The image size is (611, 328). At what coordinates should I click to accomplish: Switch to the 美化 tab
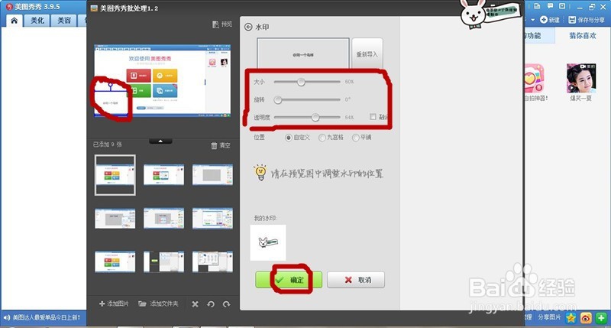[37, 21]
